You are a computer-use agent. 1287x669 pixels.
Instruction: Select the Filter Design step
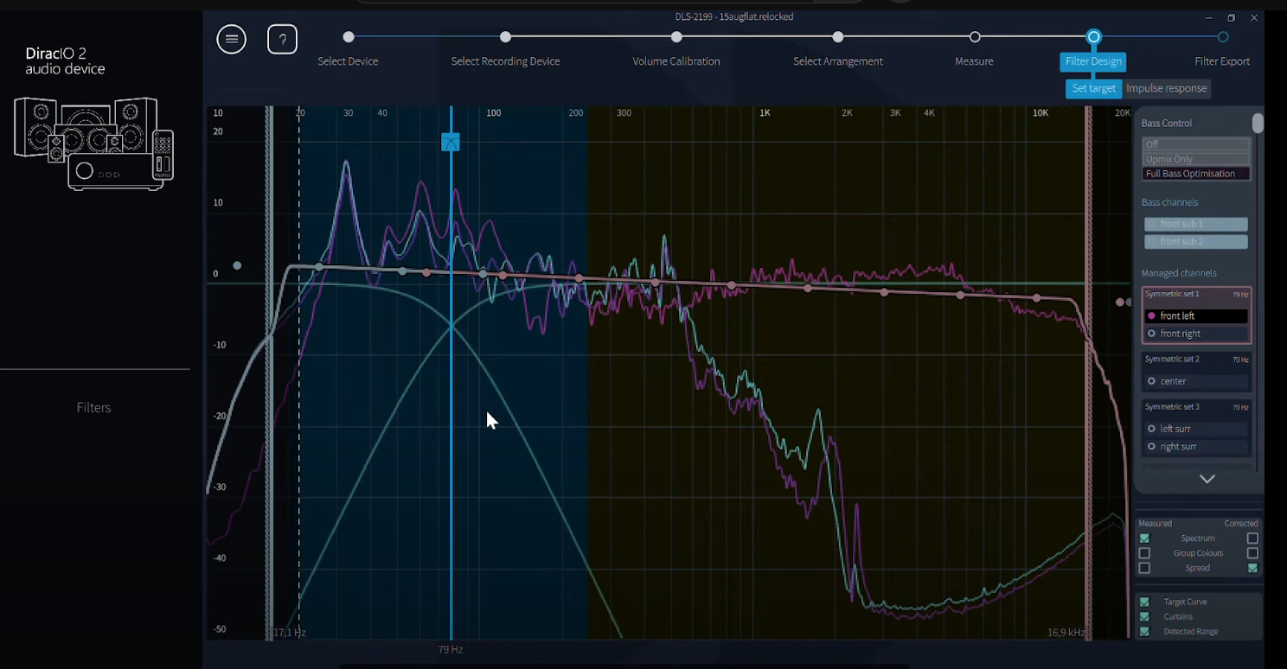coord(1093,61)
